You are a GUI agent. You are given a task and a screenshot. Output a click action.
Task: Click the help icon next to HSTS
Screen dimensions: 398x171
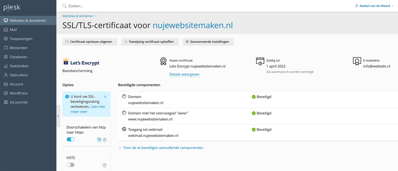point(104,165)
